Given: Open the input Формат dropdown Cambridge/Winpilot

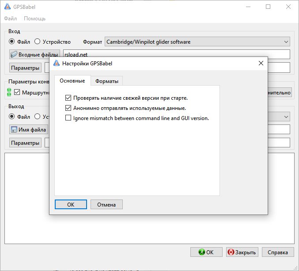Looking at the screenshot, I should point(197,42).
